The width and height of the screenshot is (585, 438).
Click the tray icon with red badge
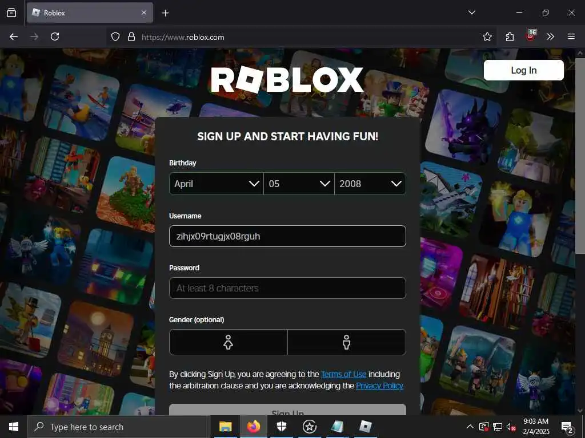coord(483,427)
